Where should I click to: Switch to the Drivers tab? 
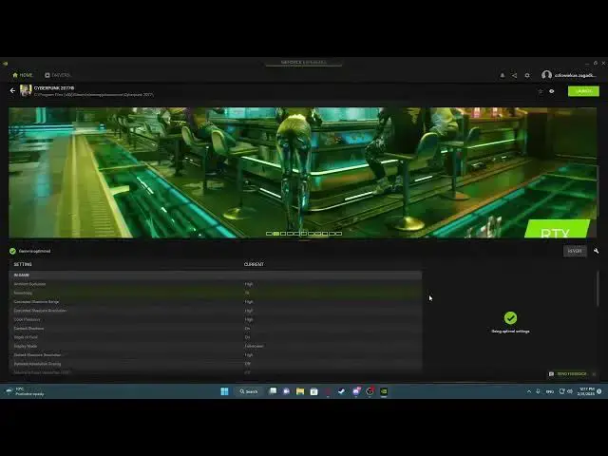57,75
